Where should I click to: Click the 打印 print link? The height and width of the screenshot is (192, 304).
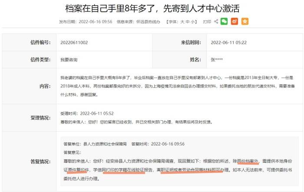[x=207, y=22]
